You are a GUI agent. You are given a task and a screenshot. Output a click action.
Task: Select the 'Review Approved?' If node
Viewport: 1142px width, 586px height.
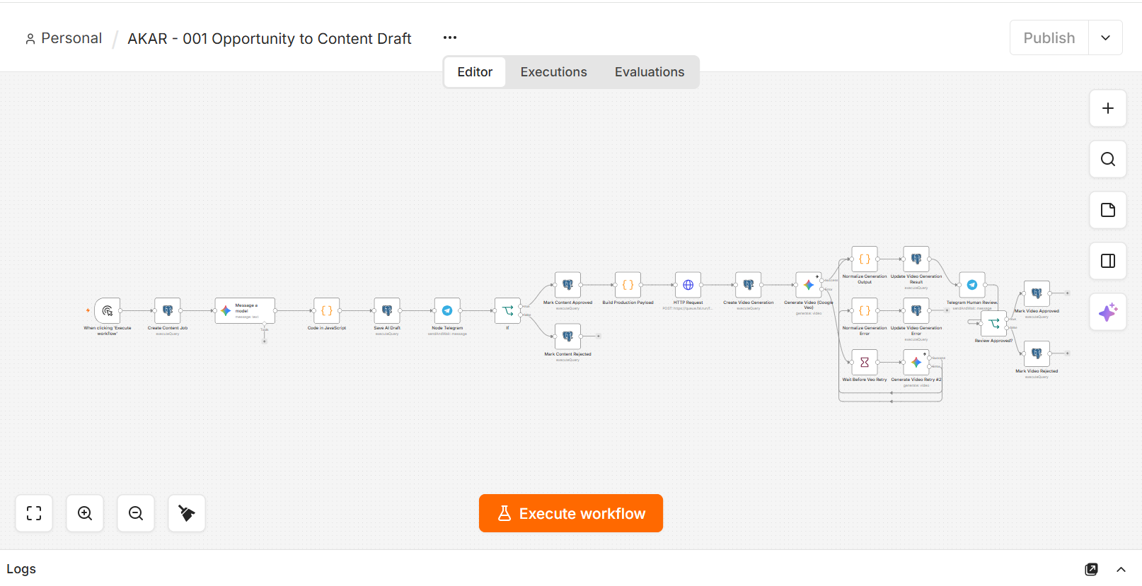pos(994,324)
